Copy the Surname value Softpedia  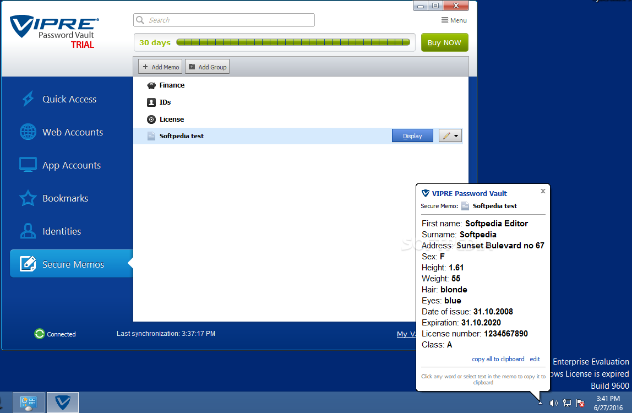click(x=478, y=235)
